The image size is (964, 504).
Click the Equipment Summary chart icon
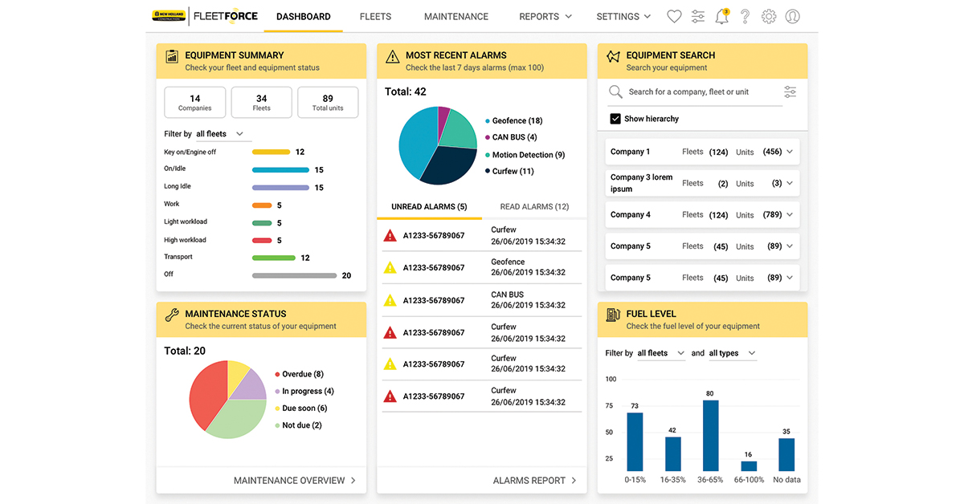(x=172, y=56)
